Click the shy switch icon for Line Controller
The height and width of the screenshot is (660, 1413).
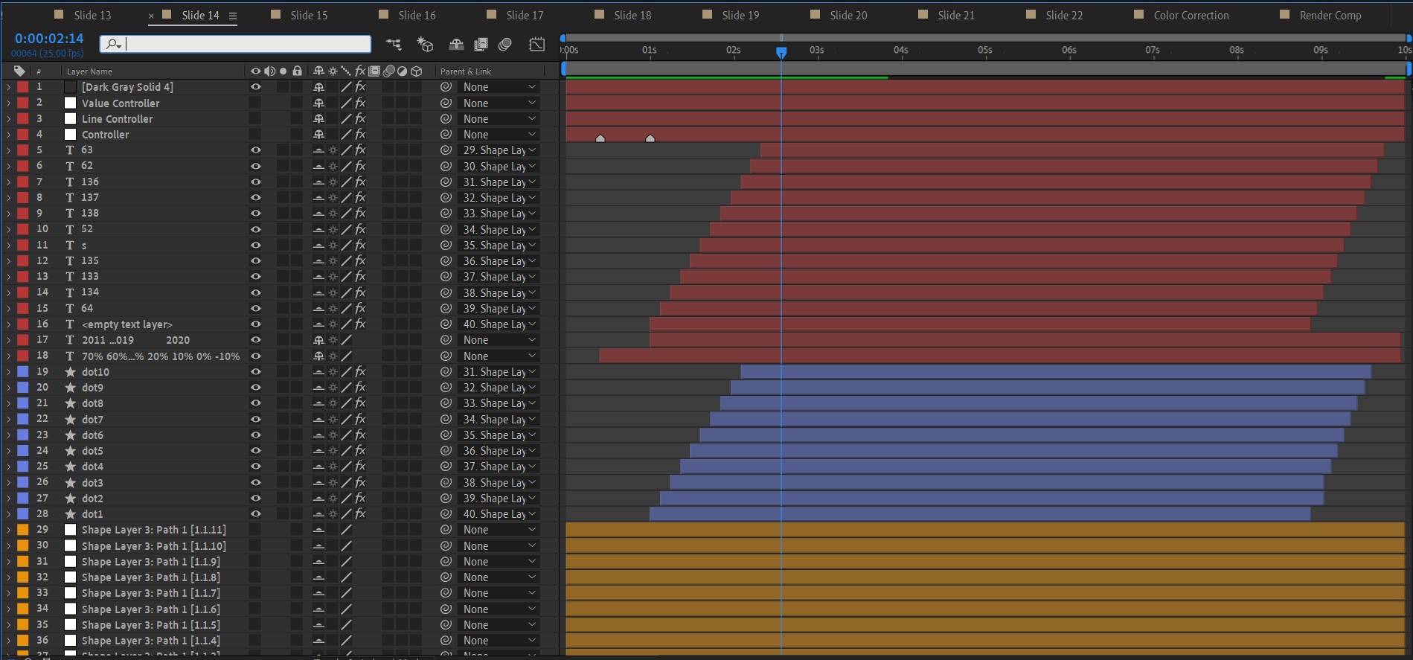(x=318, y=119)
